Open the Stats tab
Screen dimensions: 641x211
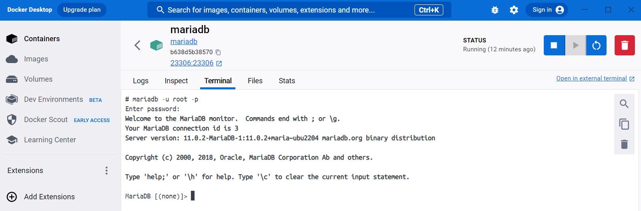[x=287, y=81]
